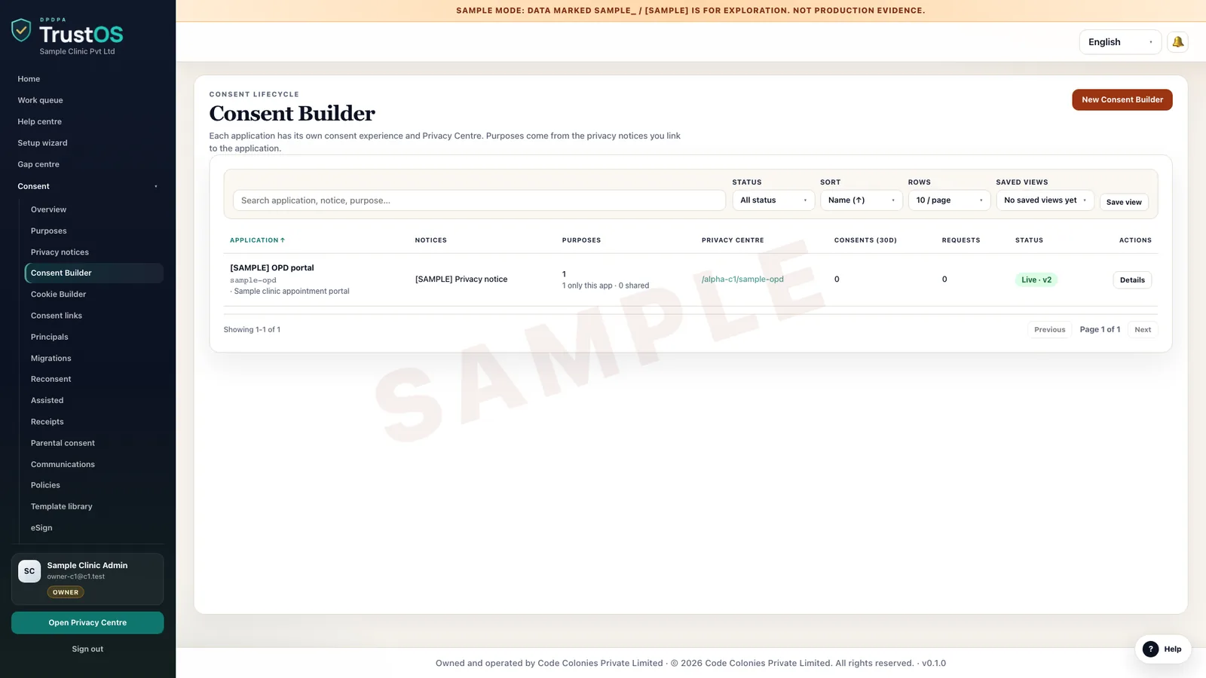
Task: Collapse the Consent sidebar section
Action: coord(87,186)
